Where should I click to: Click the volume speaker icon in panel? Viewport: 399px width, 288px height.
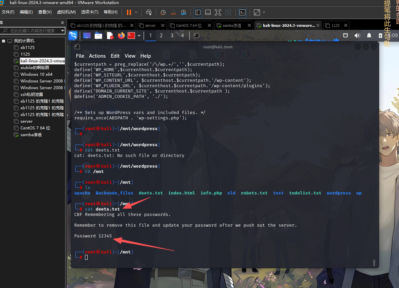coord(357,35)
